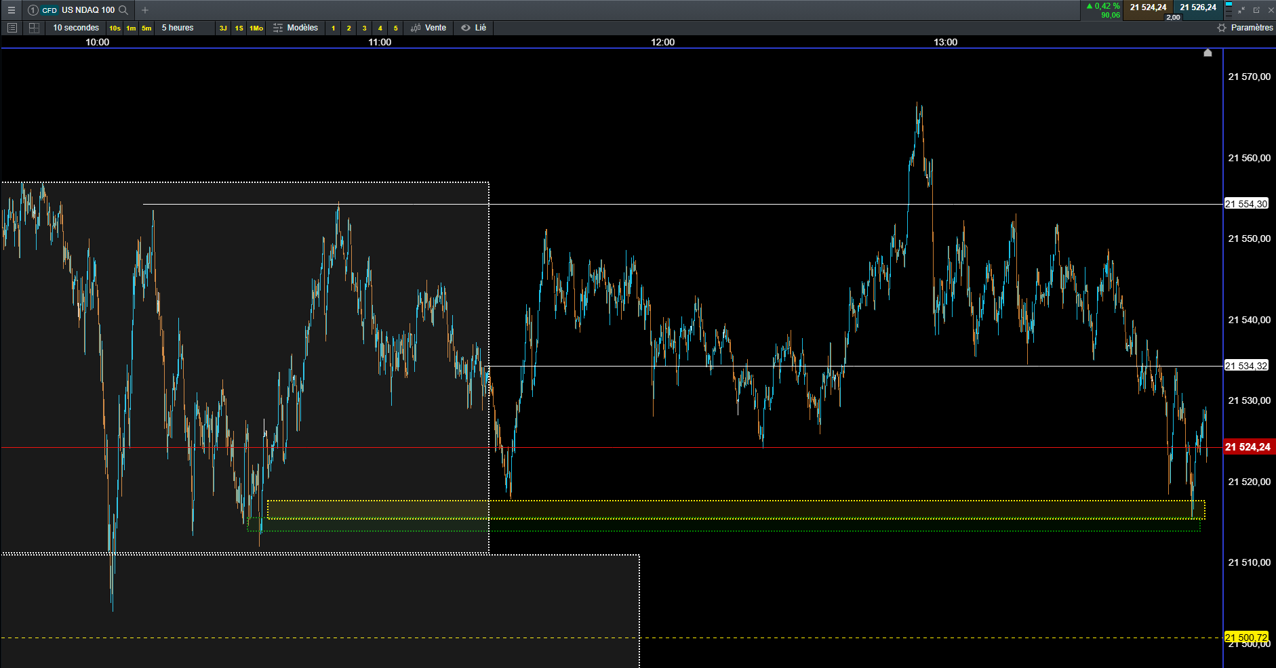Viewport: 1276px width, 668px height.
Task: Click the 21 560,00 price axis label
Action: point(1250,158)
